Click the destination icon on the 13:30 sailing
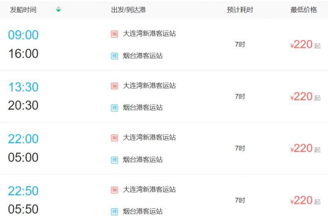 (x=114, y=108)
